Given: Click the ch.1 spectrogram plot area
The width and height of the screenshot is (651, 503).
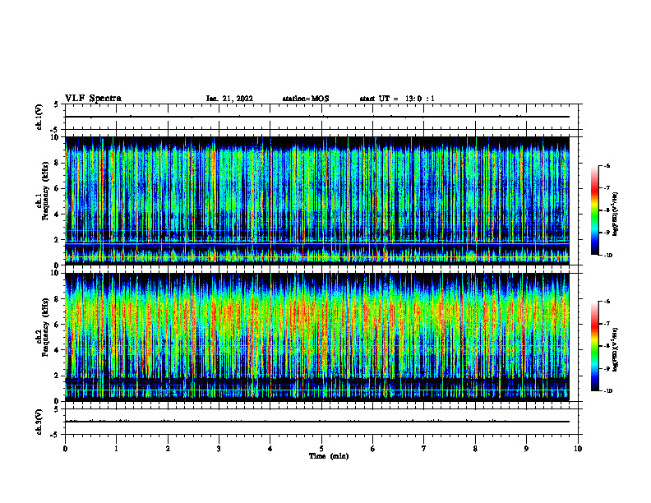Looking at the screenshot, I should pos(317,201).
